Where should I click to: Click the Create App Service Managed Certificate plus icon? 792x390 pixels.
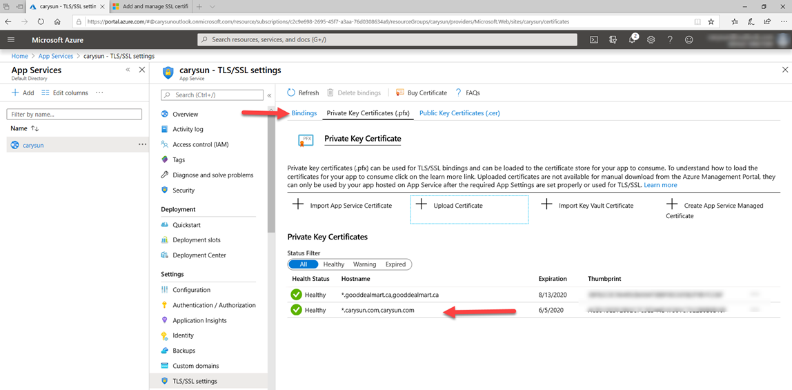coord(672,204)
